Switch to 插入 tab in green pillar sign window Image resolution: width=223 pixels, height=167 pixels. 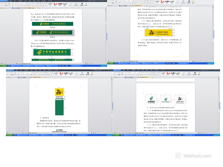point(21,70)
